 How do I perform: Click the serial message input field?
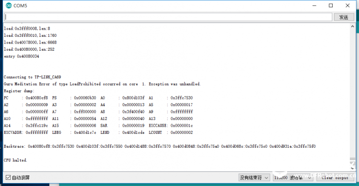[168, 17]
